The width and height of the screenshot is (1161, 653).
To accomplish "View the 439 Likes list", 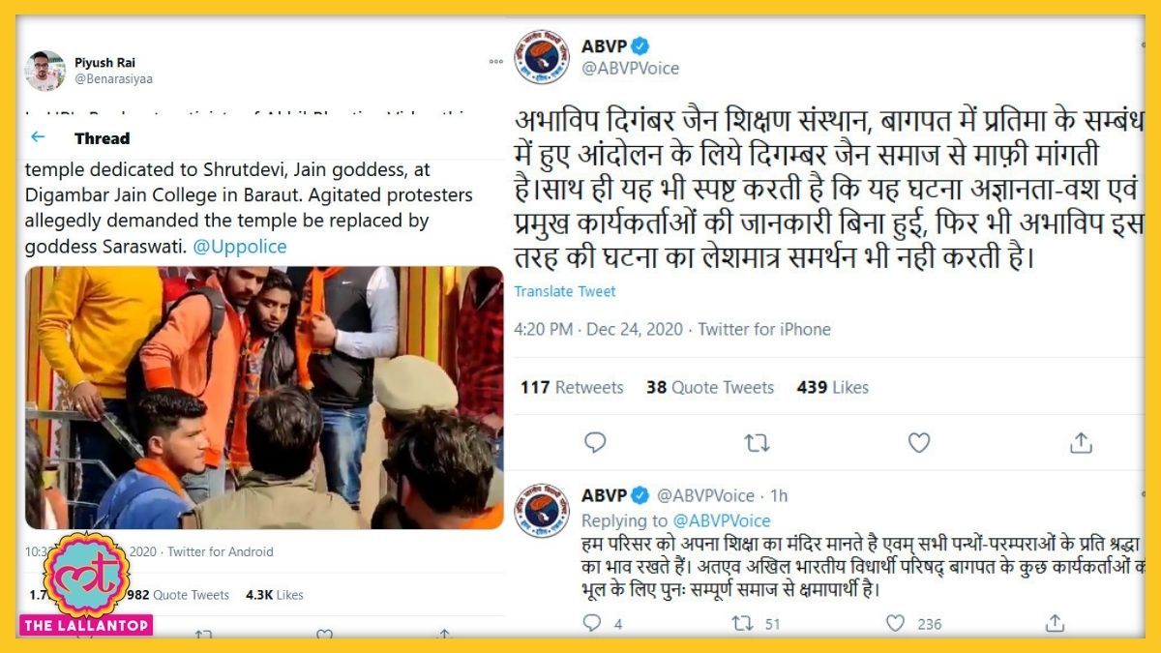I will [833, 387].
